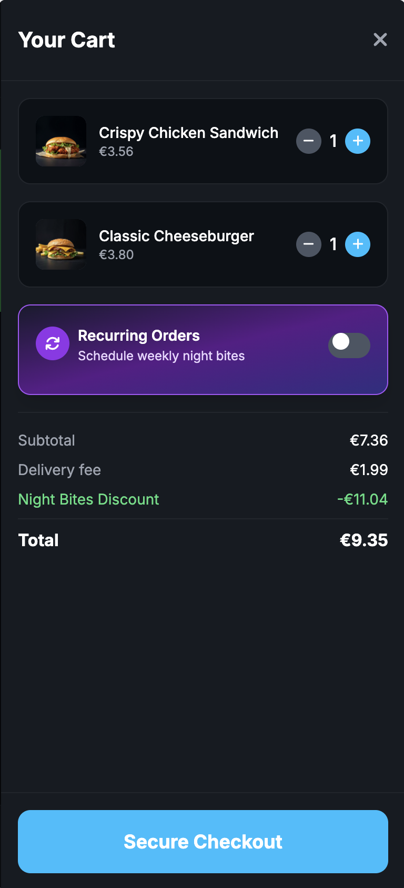Click the Recurring Orders title text
404x888 pixels.
(x=139, y=336)
